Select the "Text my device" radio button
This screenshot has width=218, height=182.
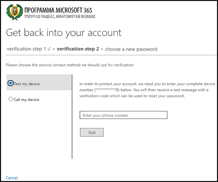[11, 83]
